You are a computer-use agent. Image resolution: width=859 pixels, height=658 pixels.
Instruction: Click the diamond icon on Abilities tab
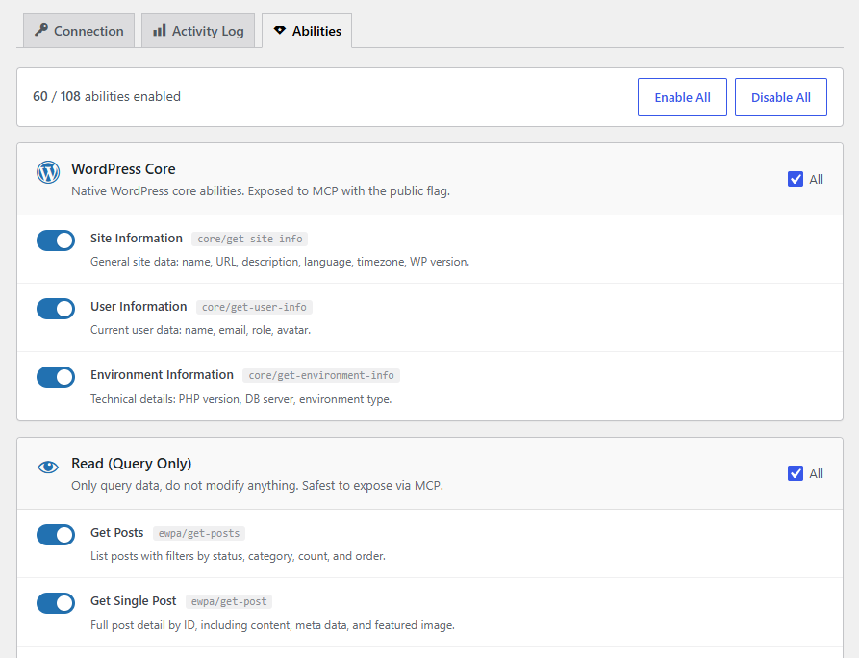279,30
